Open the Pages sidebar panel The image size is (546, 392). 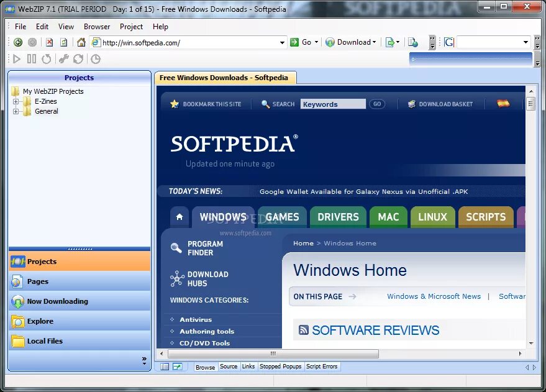coord(80,281)
